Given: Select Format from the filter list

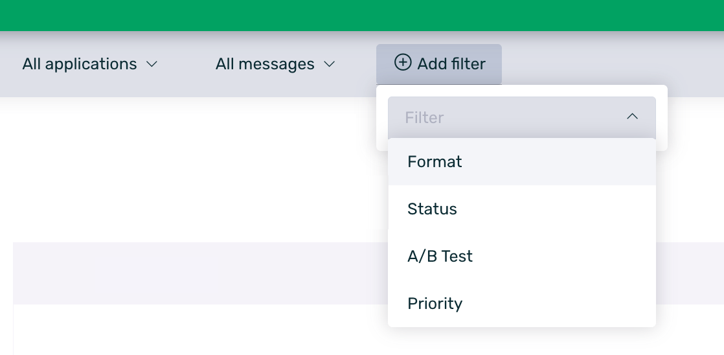Looking at the screenshot, I should 435,161.
